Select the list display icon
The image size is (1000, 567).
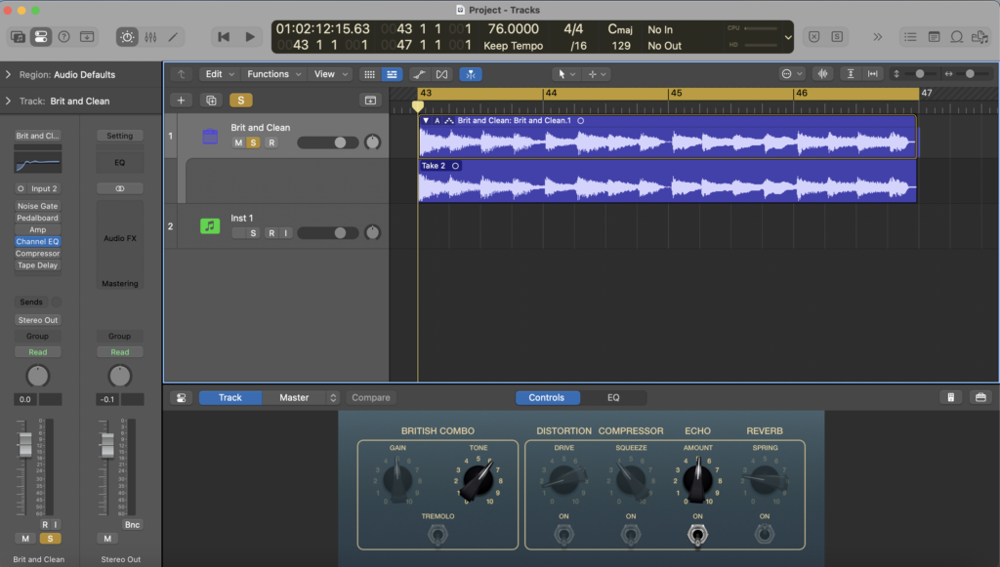(392, 74)
